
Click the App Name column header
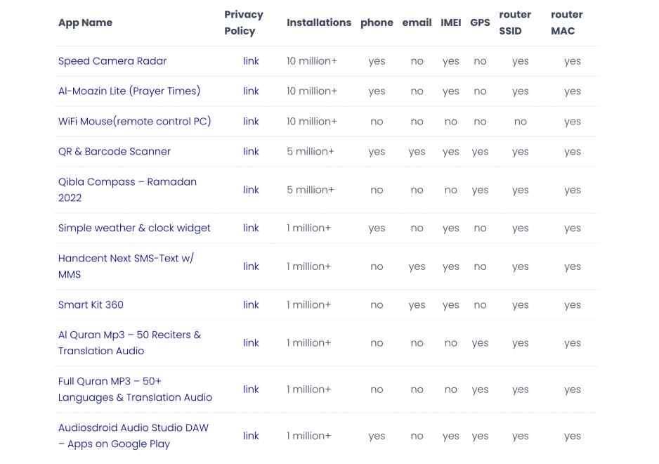pyautogui.click(x=85, y=22)
